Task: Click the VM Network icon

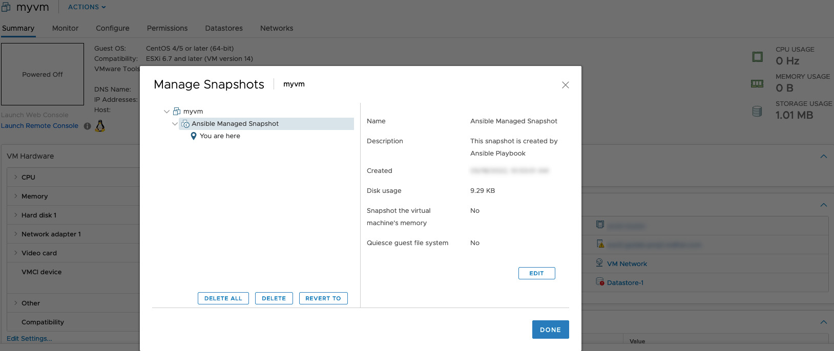Action: click(x=599, y=263)
